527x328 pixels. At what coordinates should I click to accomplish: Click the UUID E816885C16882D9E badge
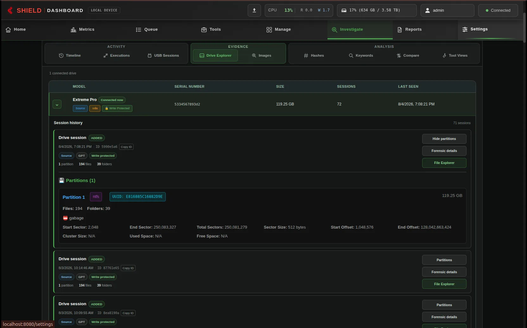point(137,197)
